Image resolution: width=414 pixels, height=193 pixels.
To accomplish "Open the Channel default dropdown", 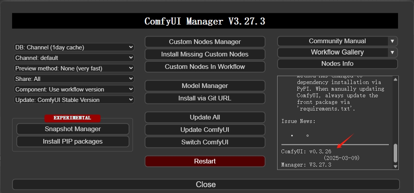I will (74, 58).
